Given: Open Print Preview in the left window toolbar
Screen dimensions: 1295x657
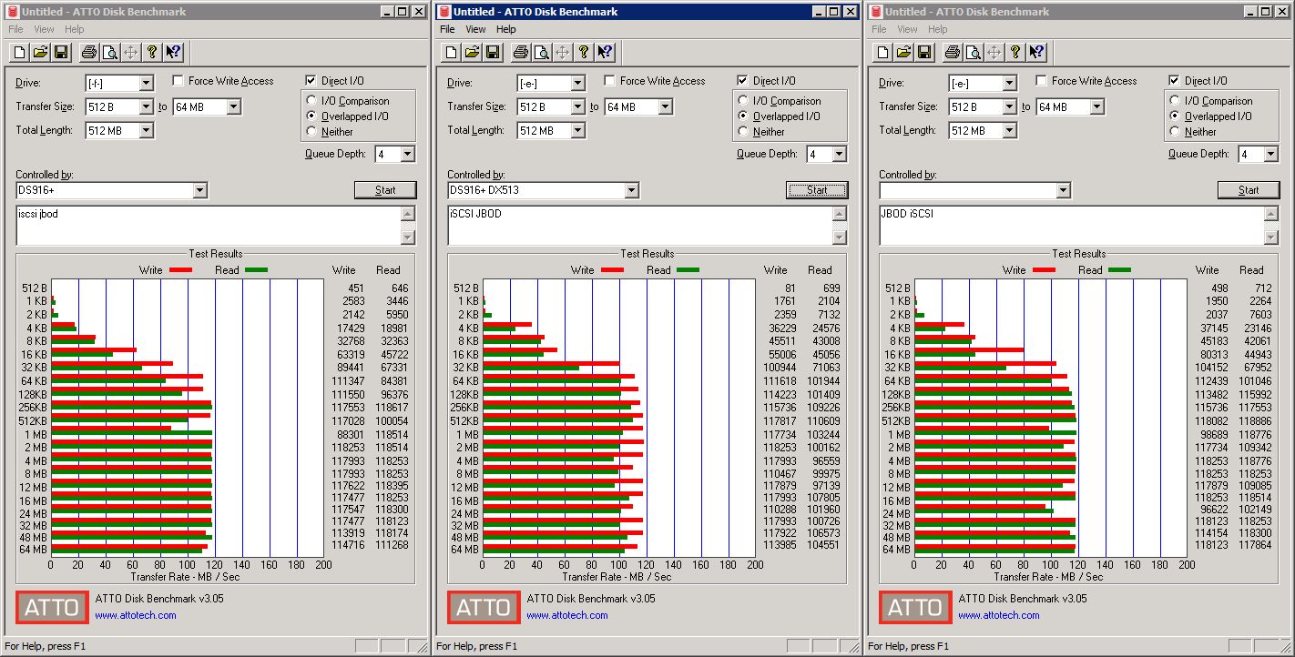Looking at the screenshot, I should (109, 52).
